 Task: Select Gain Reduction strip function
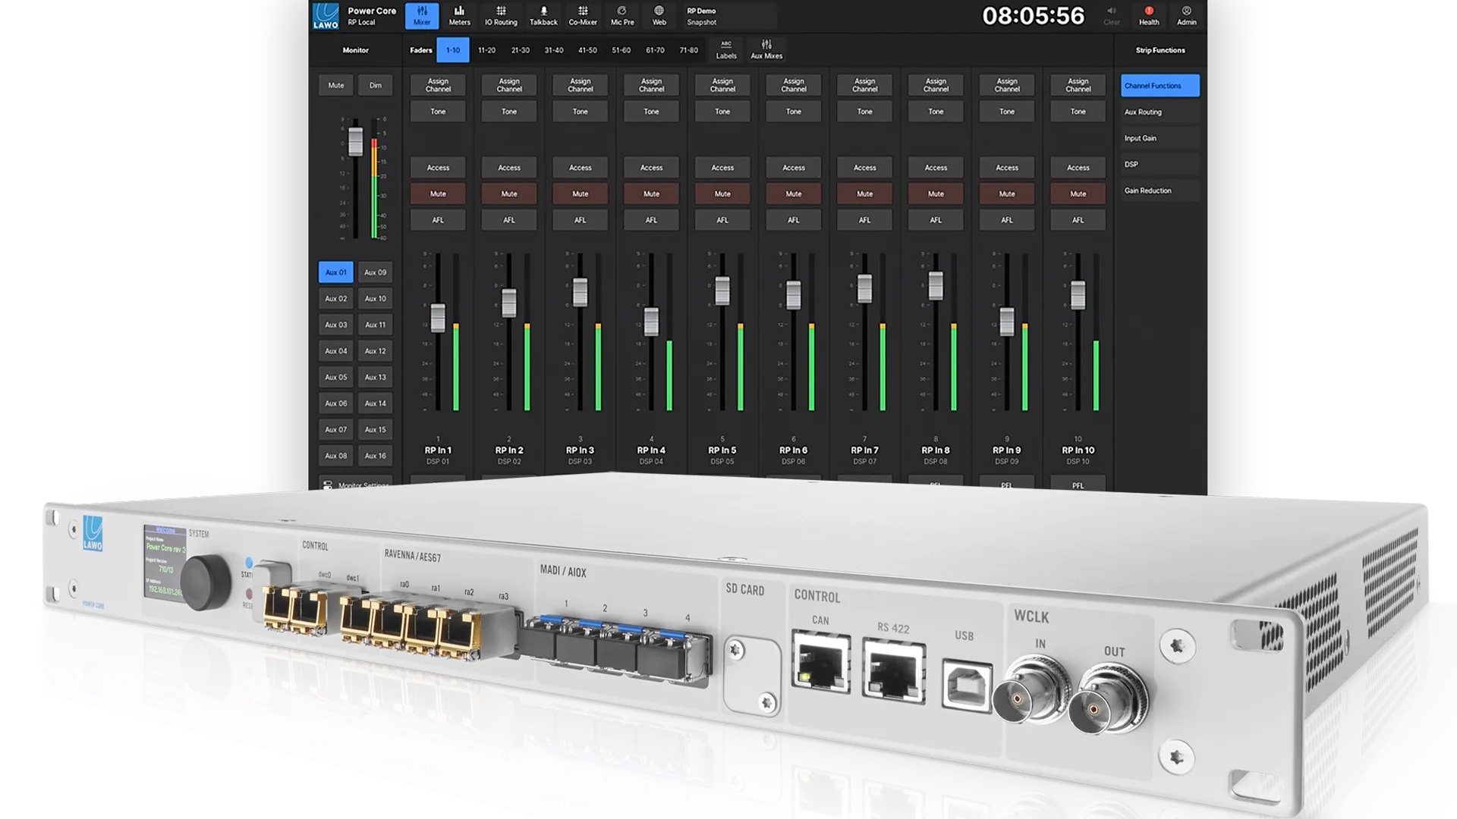coord(1160,190)
